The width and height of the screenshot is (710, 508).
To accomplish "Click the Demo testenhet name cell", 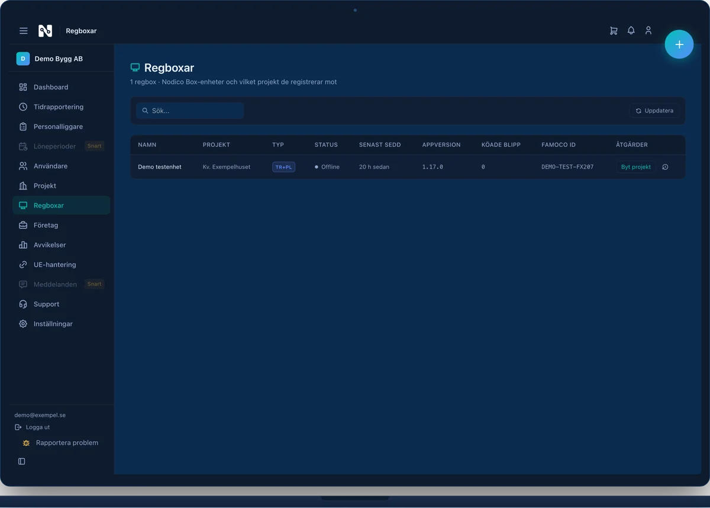I will pos(160,167).
